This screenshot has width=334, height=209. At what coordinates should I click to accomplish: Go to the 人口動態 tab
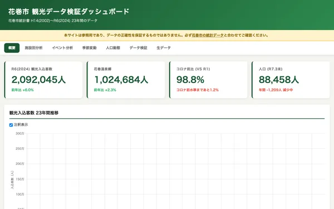click(113, 48)
